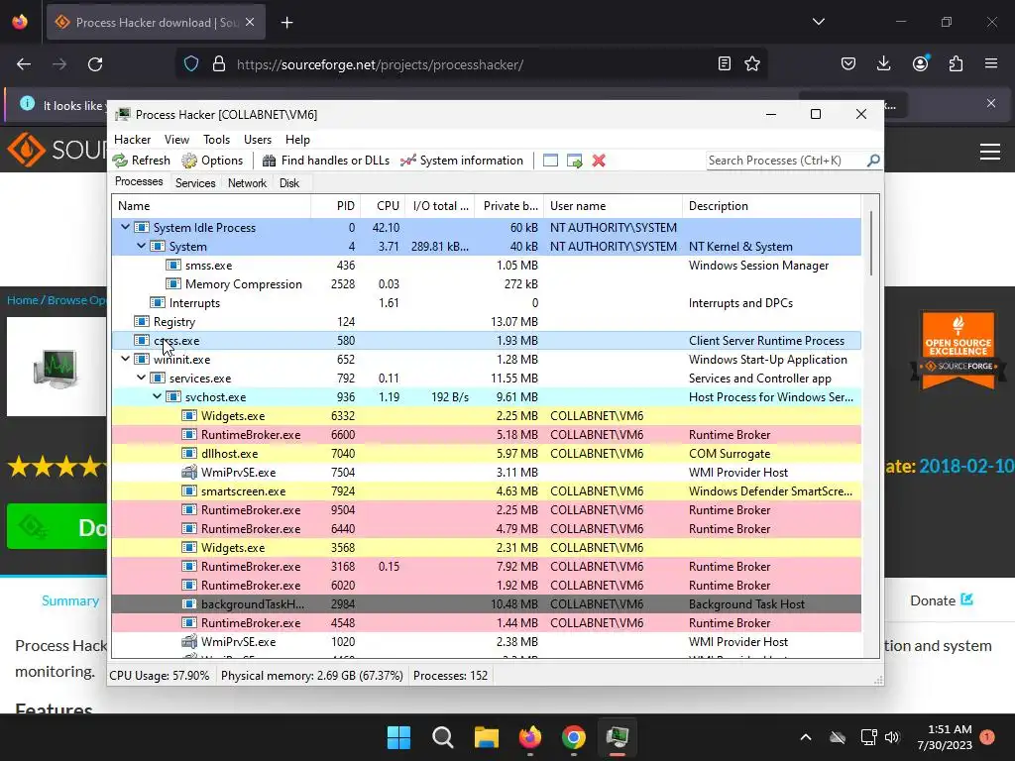Click the find window toolbar icon
The height and width of the screenshot is (761, 1015).
click(x=550, y=161)
